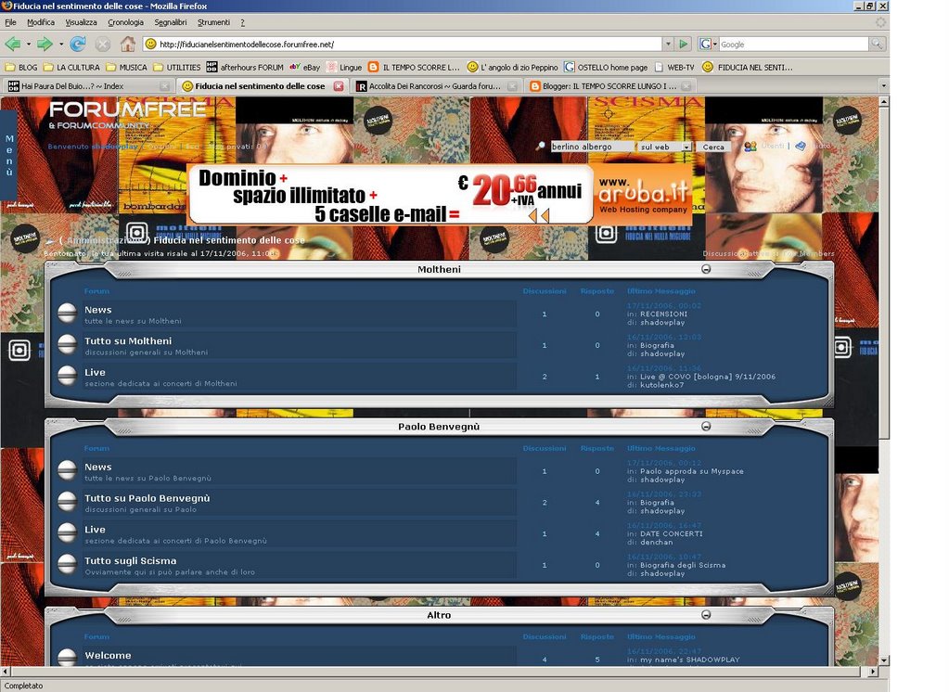949x692 pixels.
Task: Click status icon beside Tutto su Molteni
Action: pyautogui.click(x=67, y=344)
